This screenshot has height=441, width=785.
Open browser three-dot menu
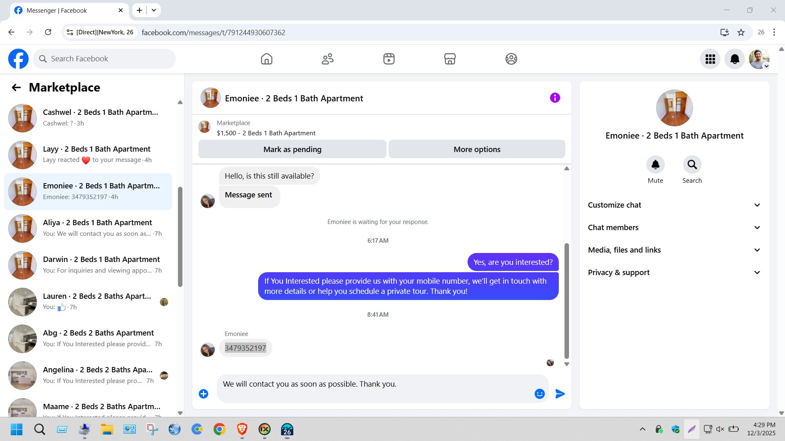click(x=774, y=32)
